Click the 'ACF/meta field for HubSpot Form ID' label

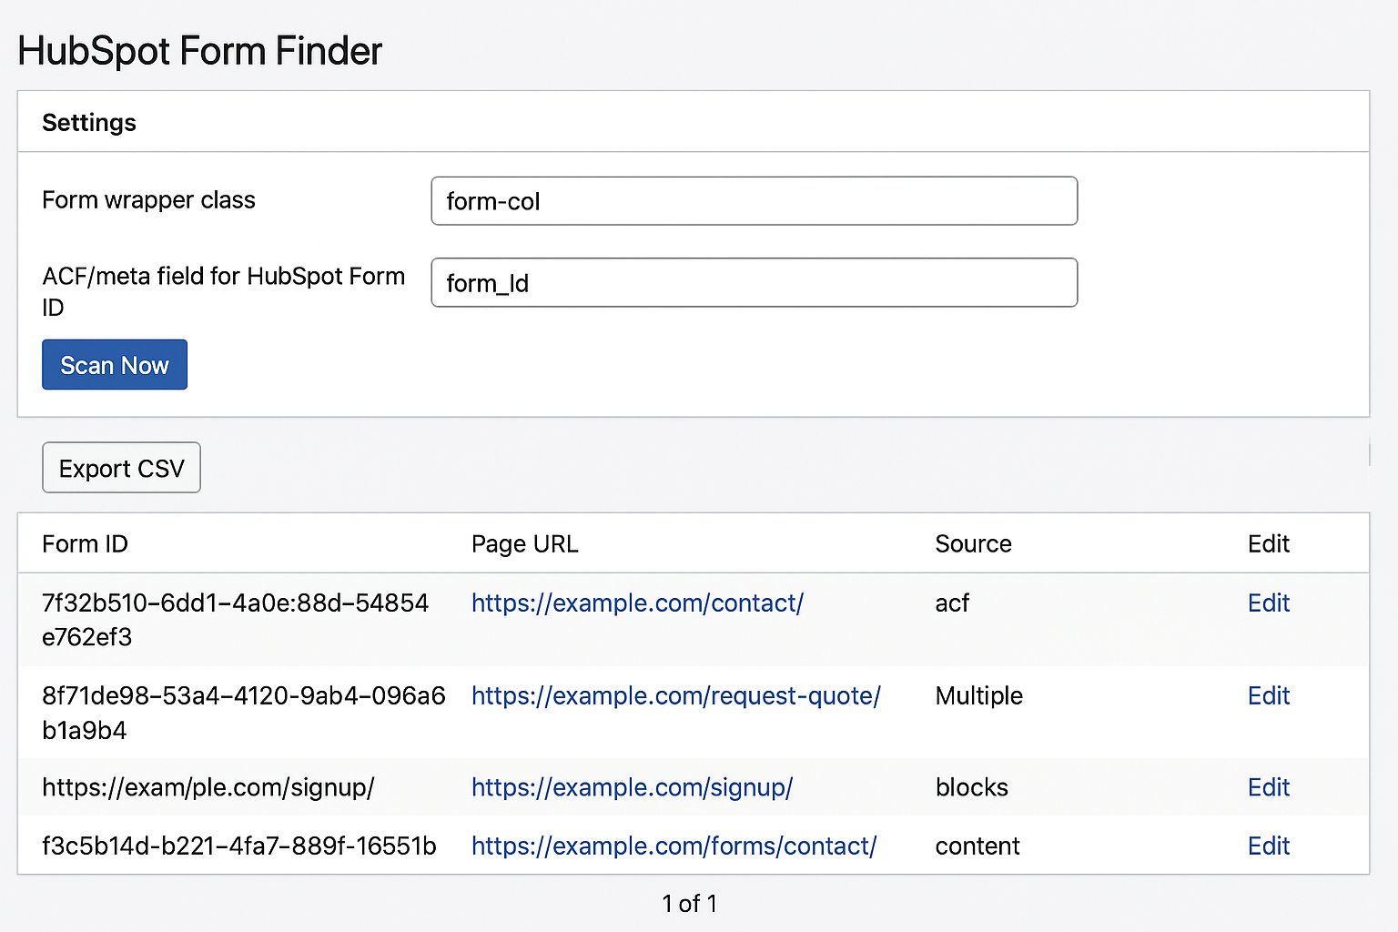tap(223, 291)
